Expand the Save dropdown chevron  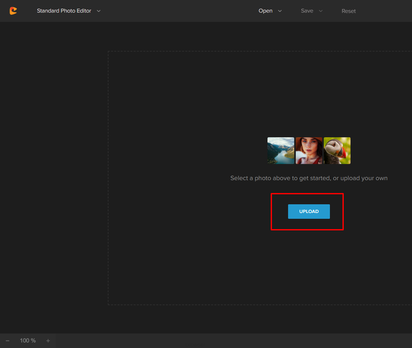[x=321, y=11]
